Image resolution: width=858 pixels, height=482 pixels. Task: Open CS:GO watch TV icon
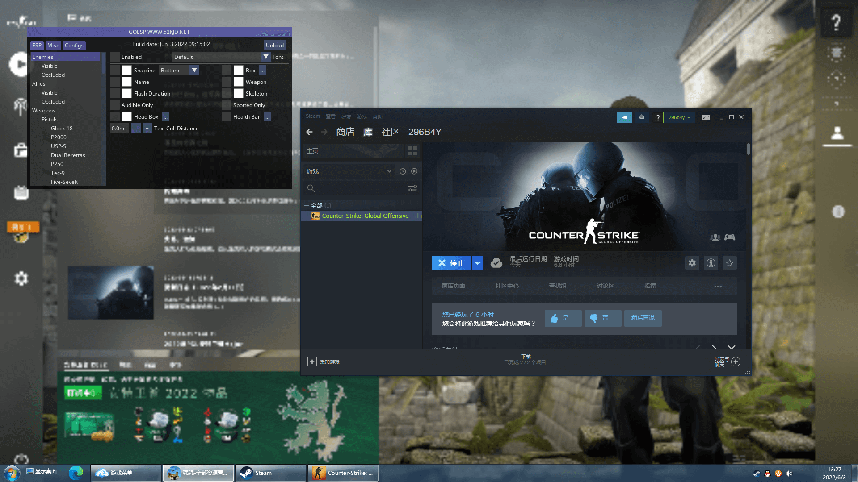click(21, 193)
